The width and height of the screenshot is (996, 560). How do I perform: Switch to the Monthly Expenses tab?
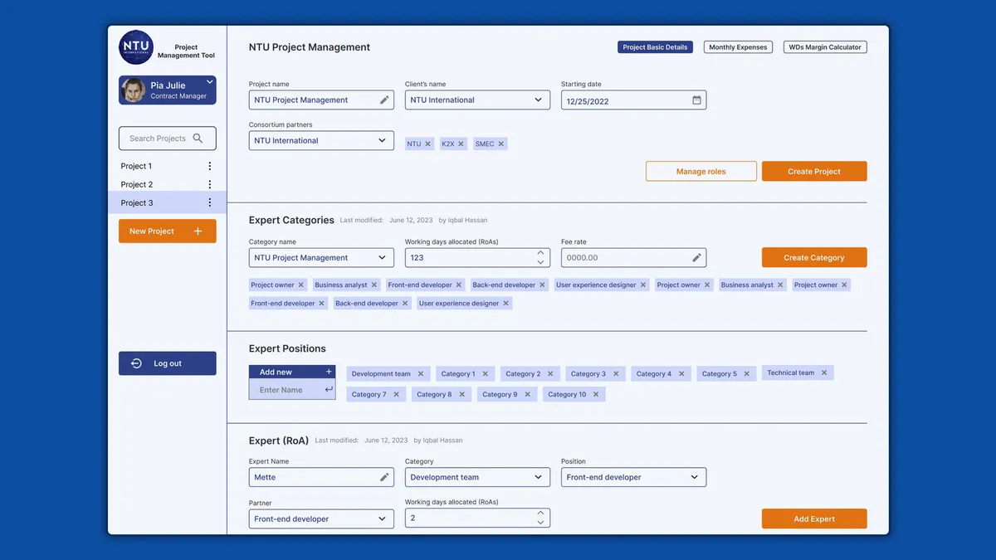pyautogui.click(x=738, y=47)
